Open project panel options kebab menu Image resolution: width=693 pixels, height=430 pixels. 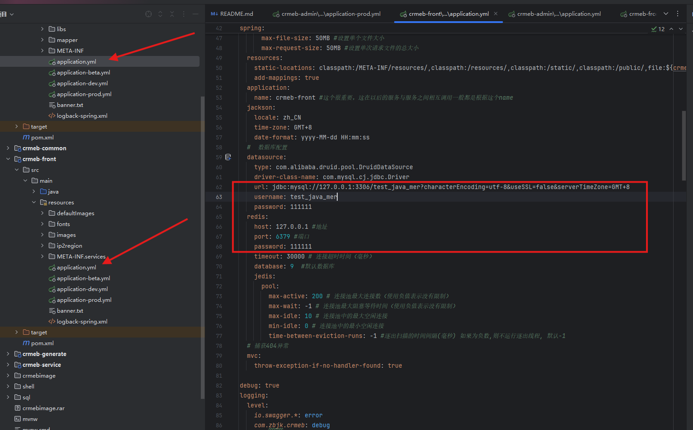coord(184,14)
